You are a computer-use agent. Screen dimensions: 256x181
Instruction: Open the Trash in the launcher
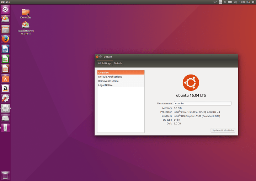coord(5,175)
